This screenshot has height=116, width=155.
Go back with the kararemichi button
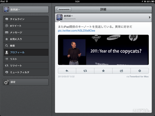(64, 10)
